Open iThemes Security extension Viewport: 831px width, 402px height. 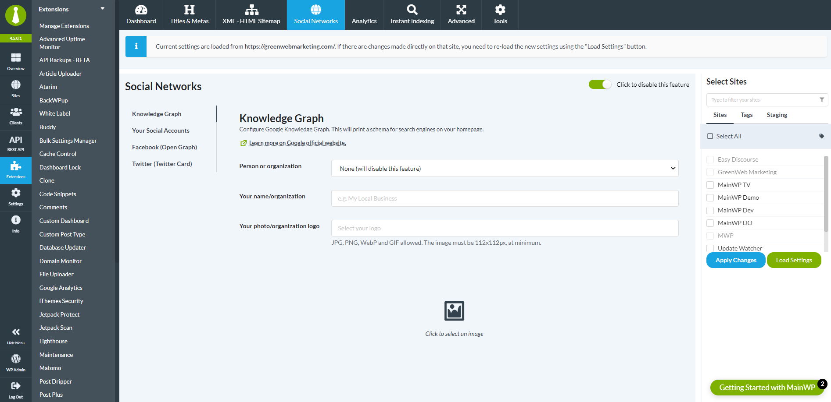tap(61, 301)
